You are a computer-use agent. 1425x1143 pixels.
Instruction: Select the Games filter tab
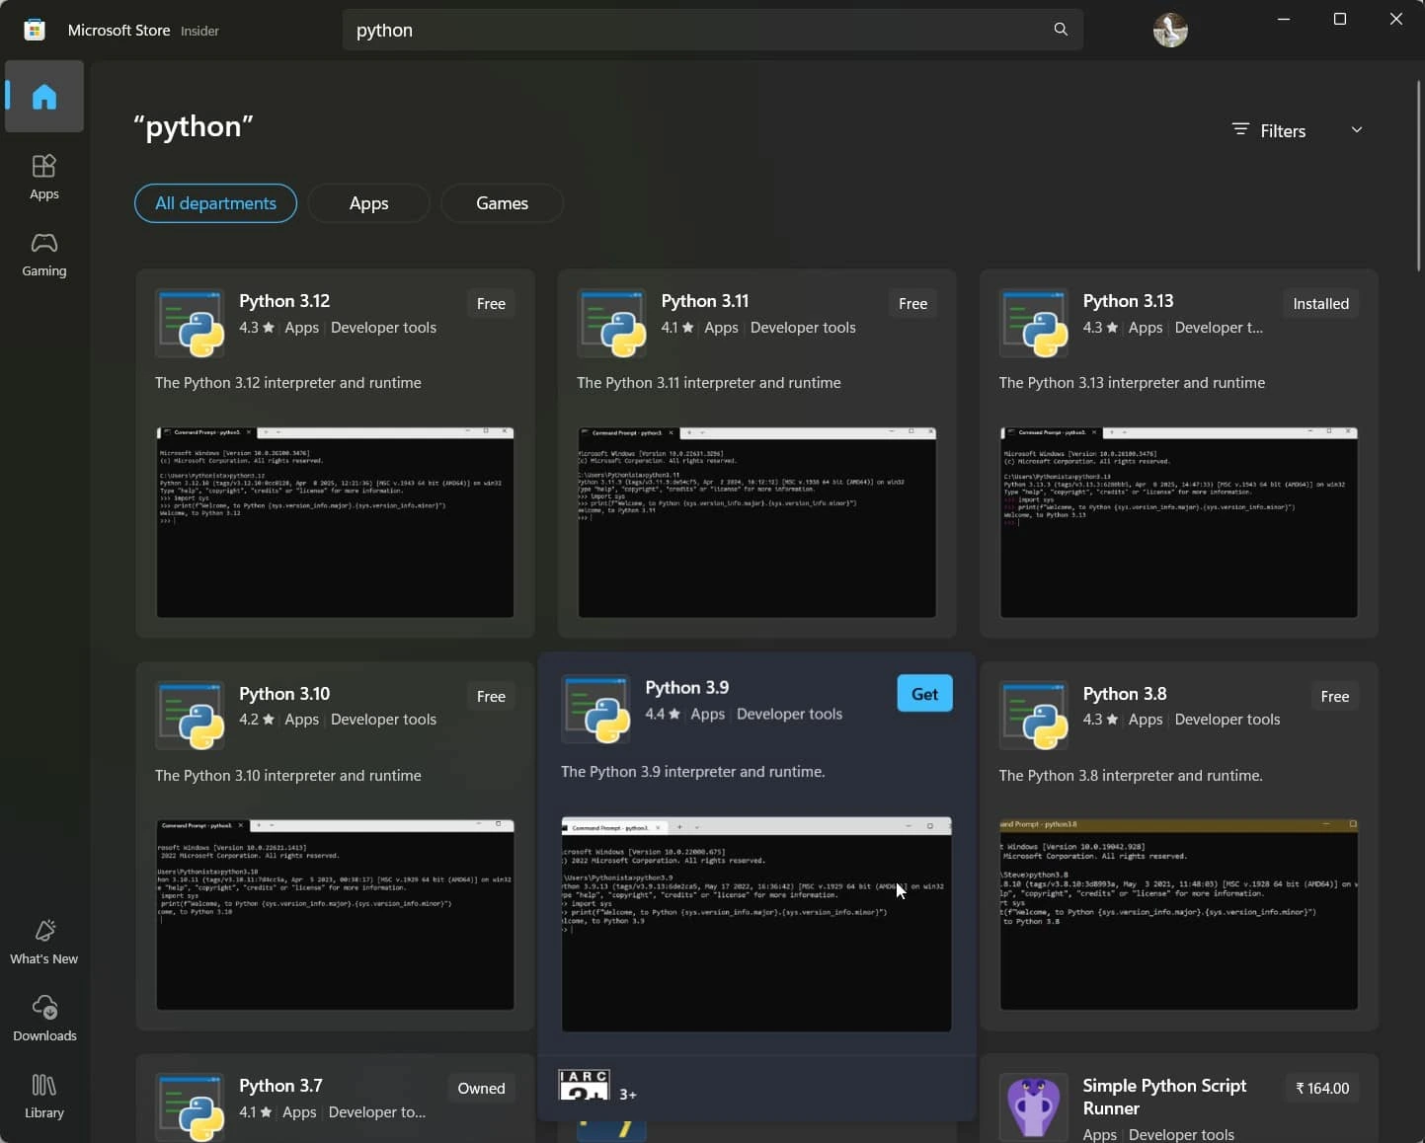coord(502,203)
